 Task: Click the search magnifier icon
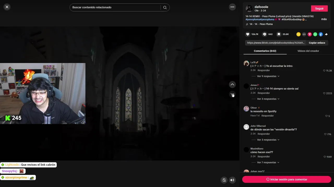pos(165,8)
